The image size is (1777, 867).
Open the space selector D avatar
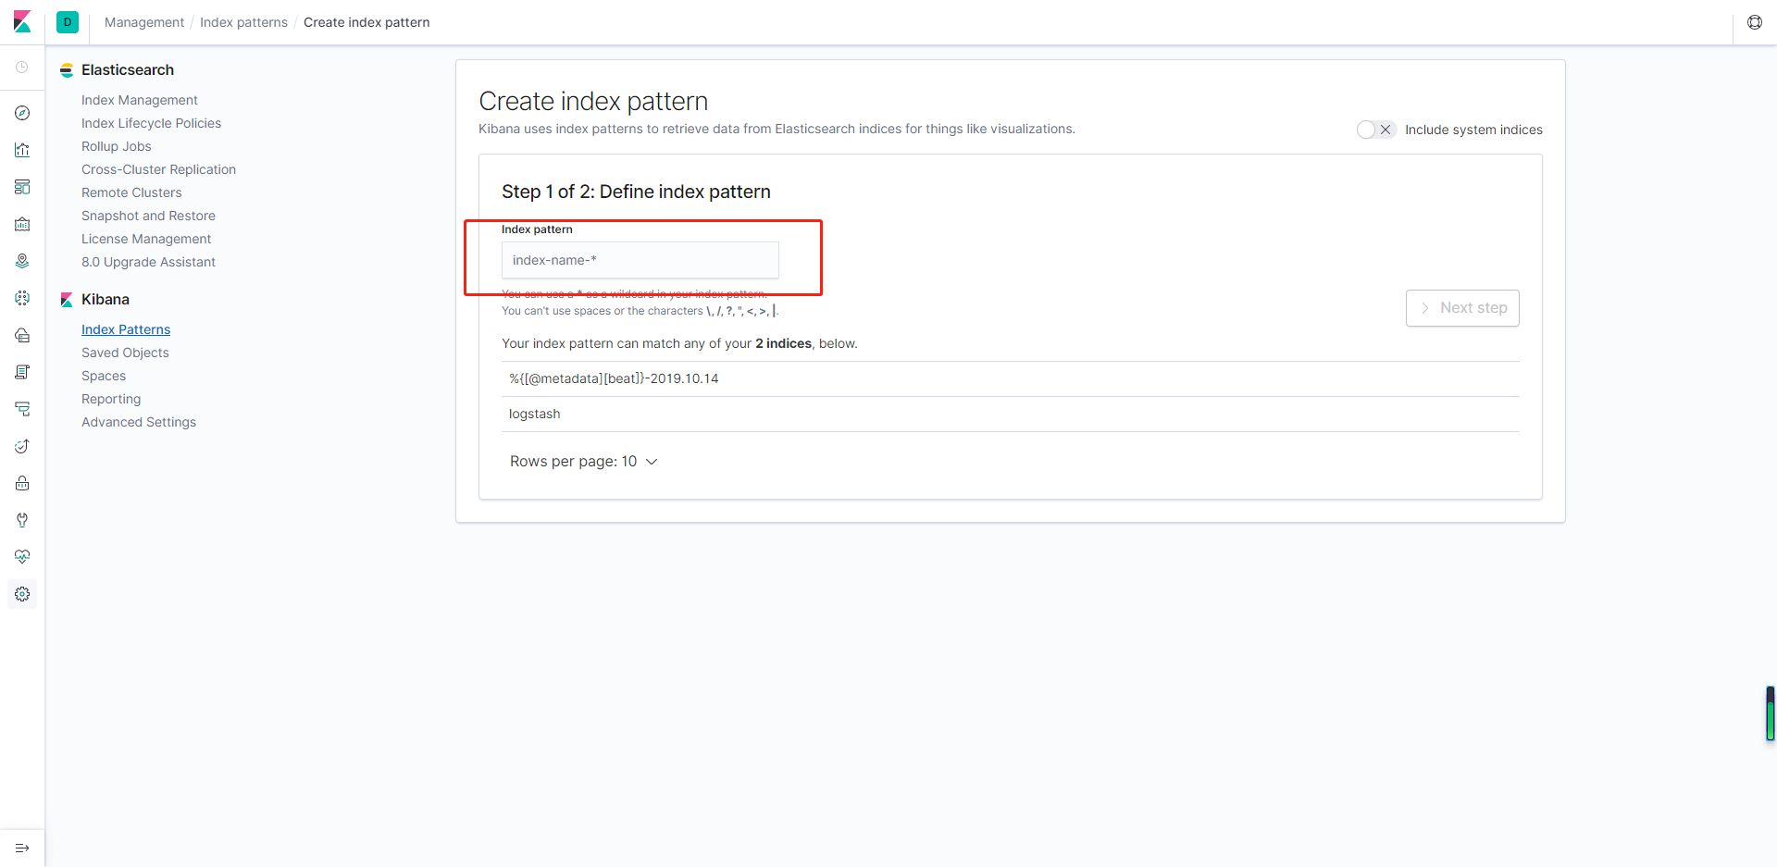coord(68,22)
